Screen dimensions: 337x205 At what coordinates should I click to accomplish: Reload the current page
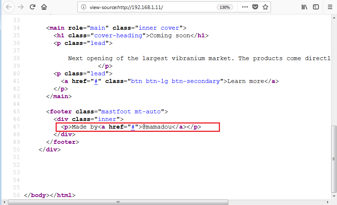point(32,7)
